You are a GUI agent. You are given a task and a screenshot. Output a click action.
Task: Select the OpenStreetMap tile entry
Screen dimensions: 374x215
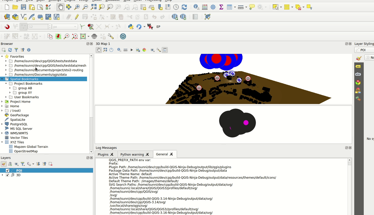point(26,151)
